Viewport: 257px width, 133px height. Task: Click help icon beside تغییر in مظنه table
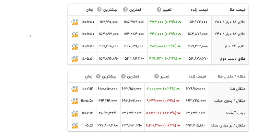pos(156,76)
